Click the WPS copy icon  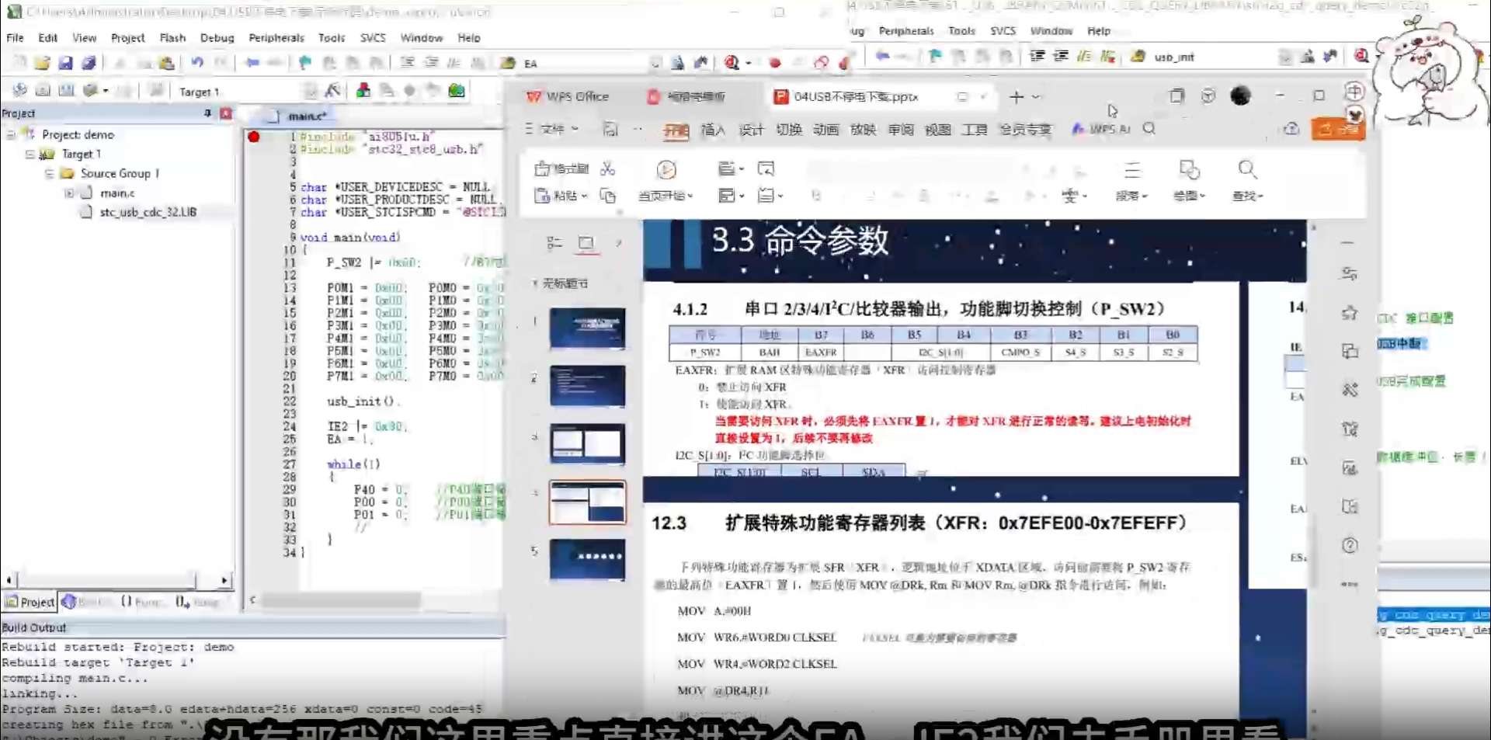[608, 196]
